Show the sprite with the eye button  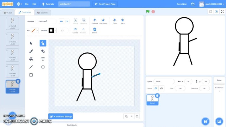pyautogui.click(x=156, y=88)
